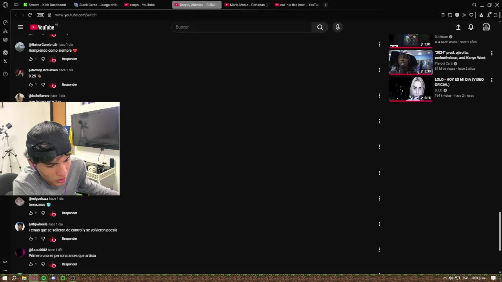The image size is (502, 282).
Task: Like the comment by @RainerGarcia-u2r
Action: click(x=31, y=59)
